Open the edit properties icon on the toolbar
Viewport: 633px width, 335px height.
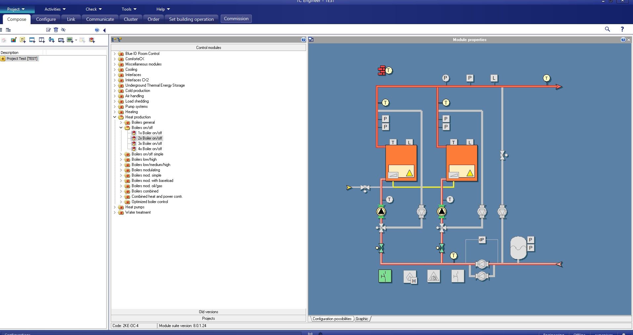[48, 30]
